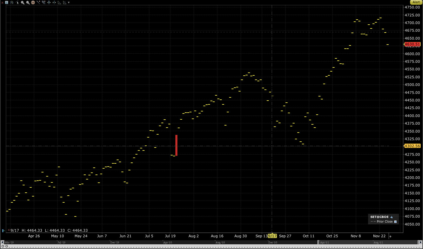423x249 pixels.
Task: Remove the 9/17 data readout with the small x
Action: pyautogui.click(x=9, y=230)
